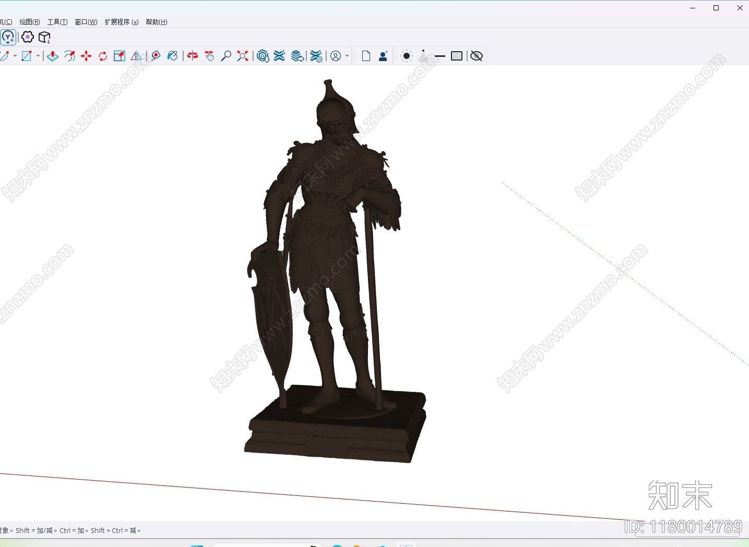Click the Flip mirror tool
Viewport: 749px width, 547px height.
click(x=136, y=56)
